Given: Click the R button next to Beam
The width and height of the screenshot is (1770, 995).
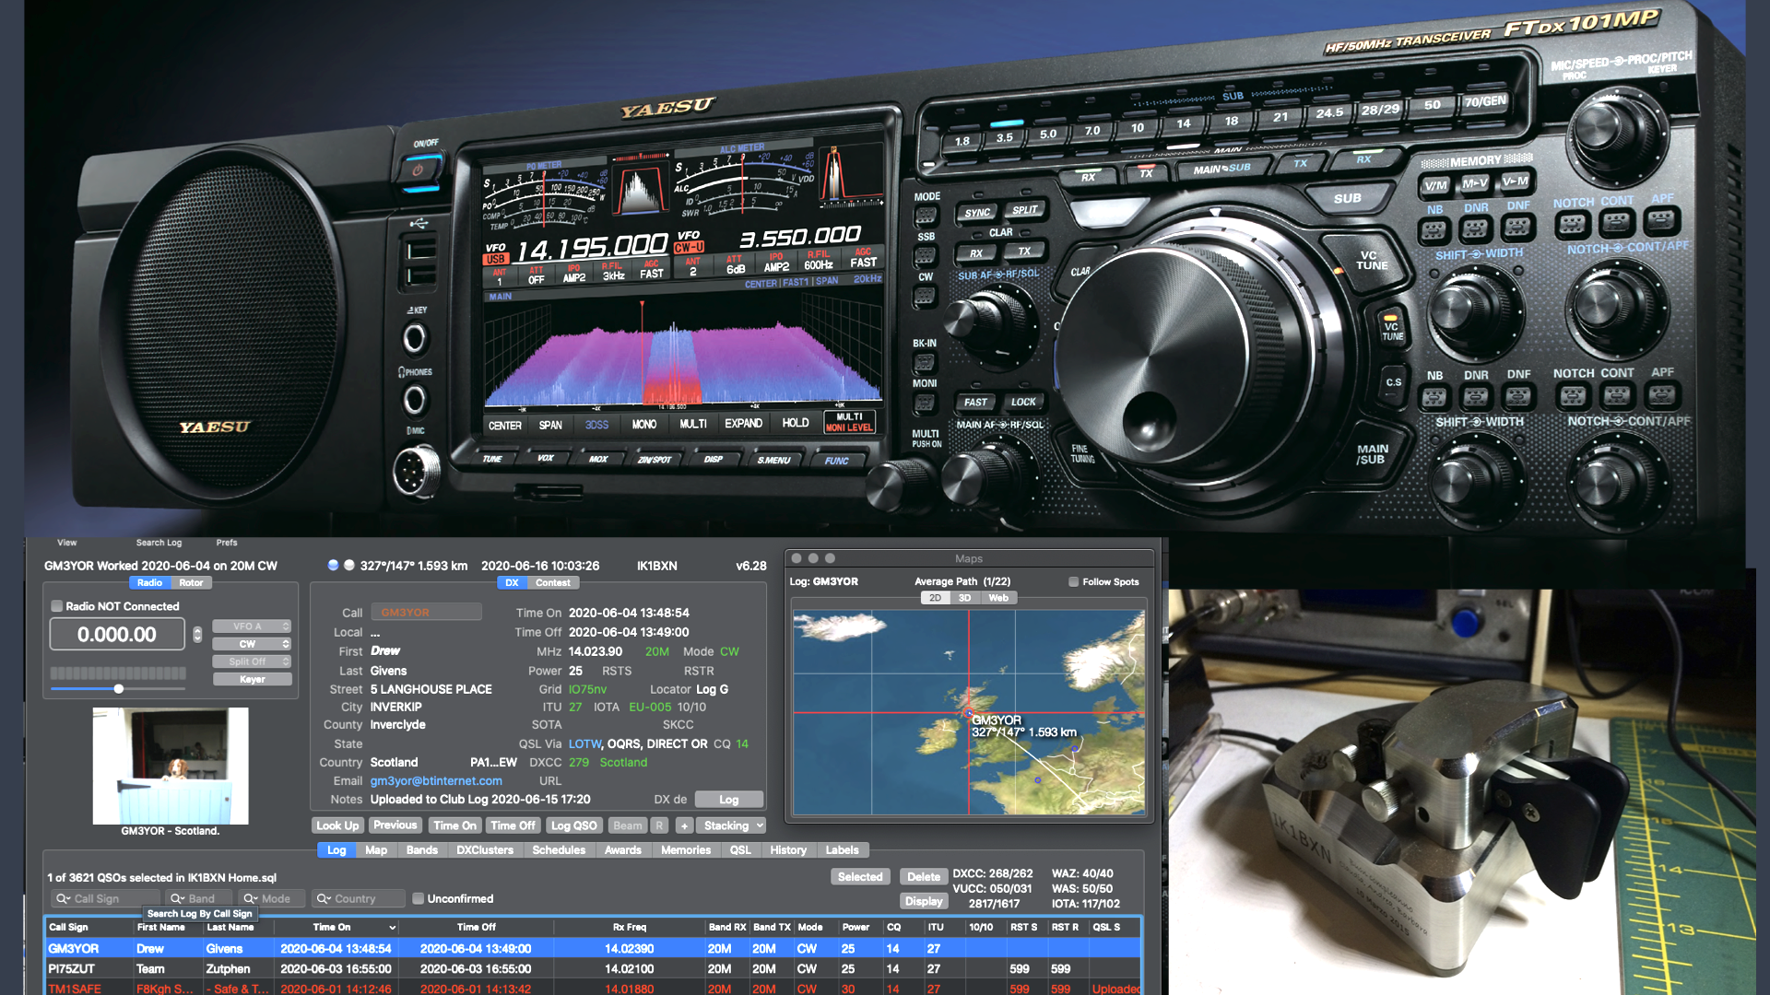Looking at the screenshot, I should tap(659, 825).
